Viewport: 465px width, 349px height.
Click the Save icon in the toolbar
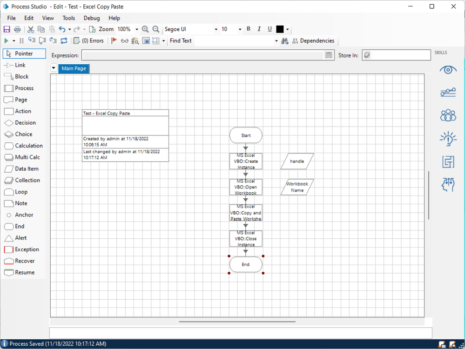click(7, 29)
